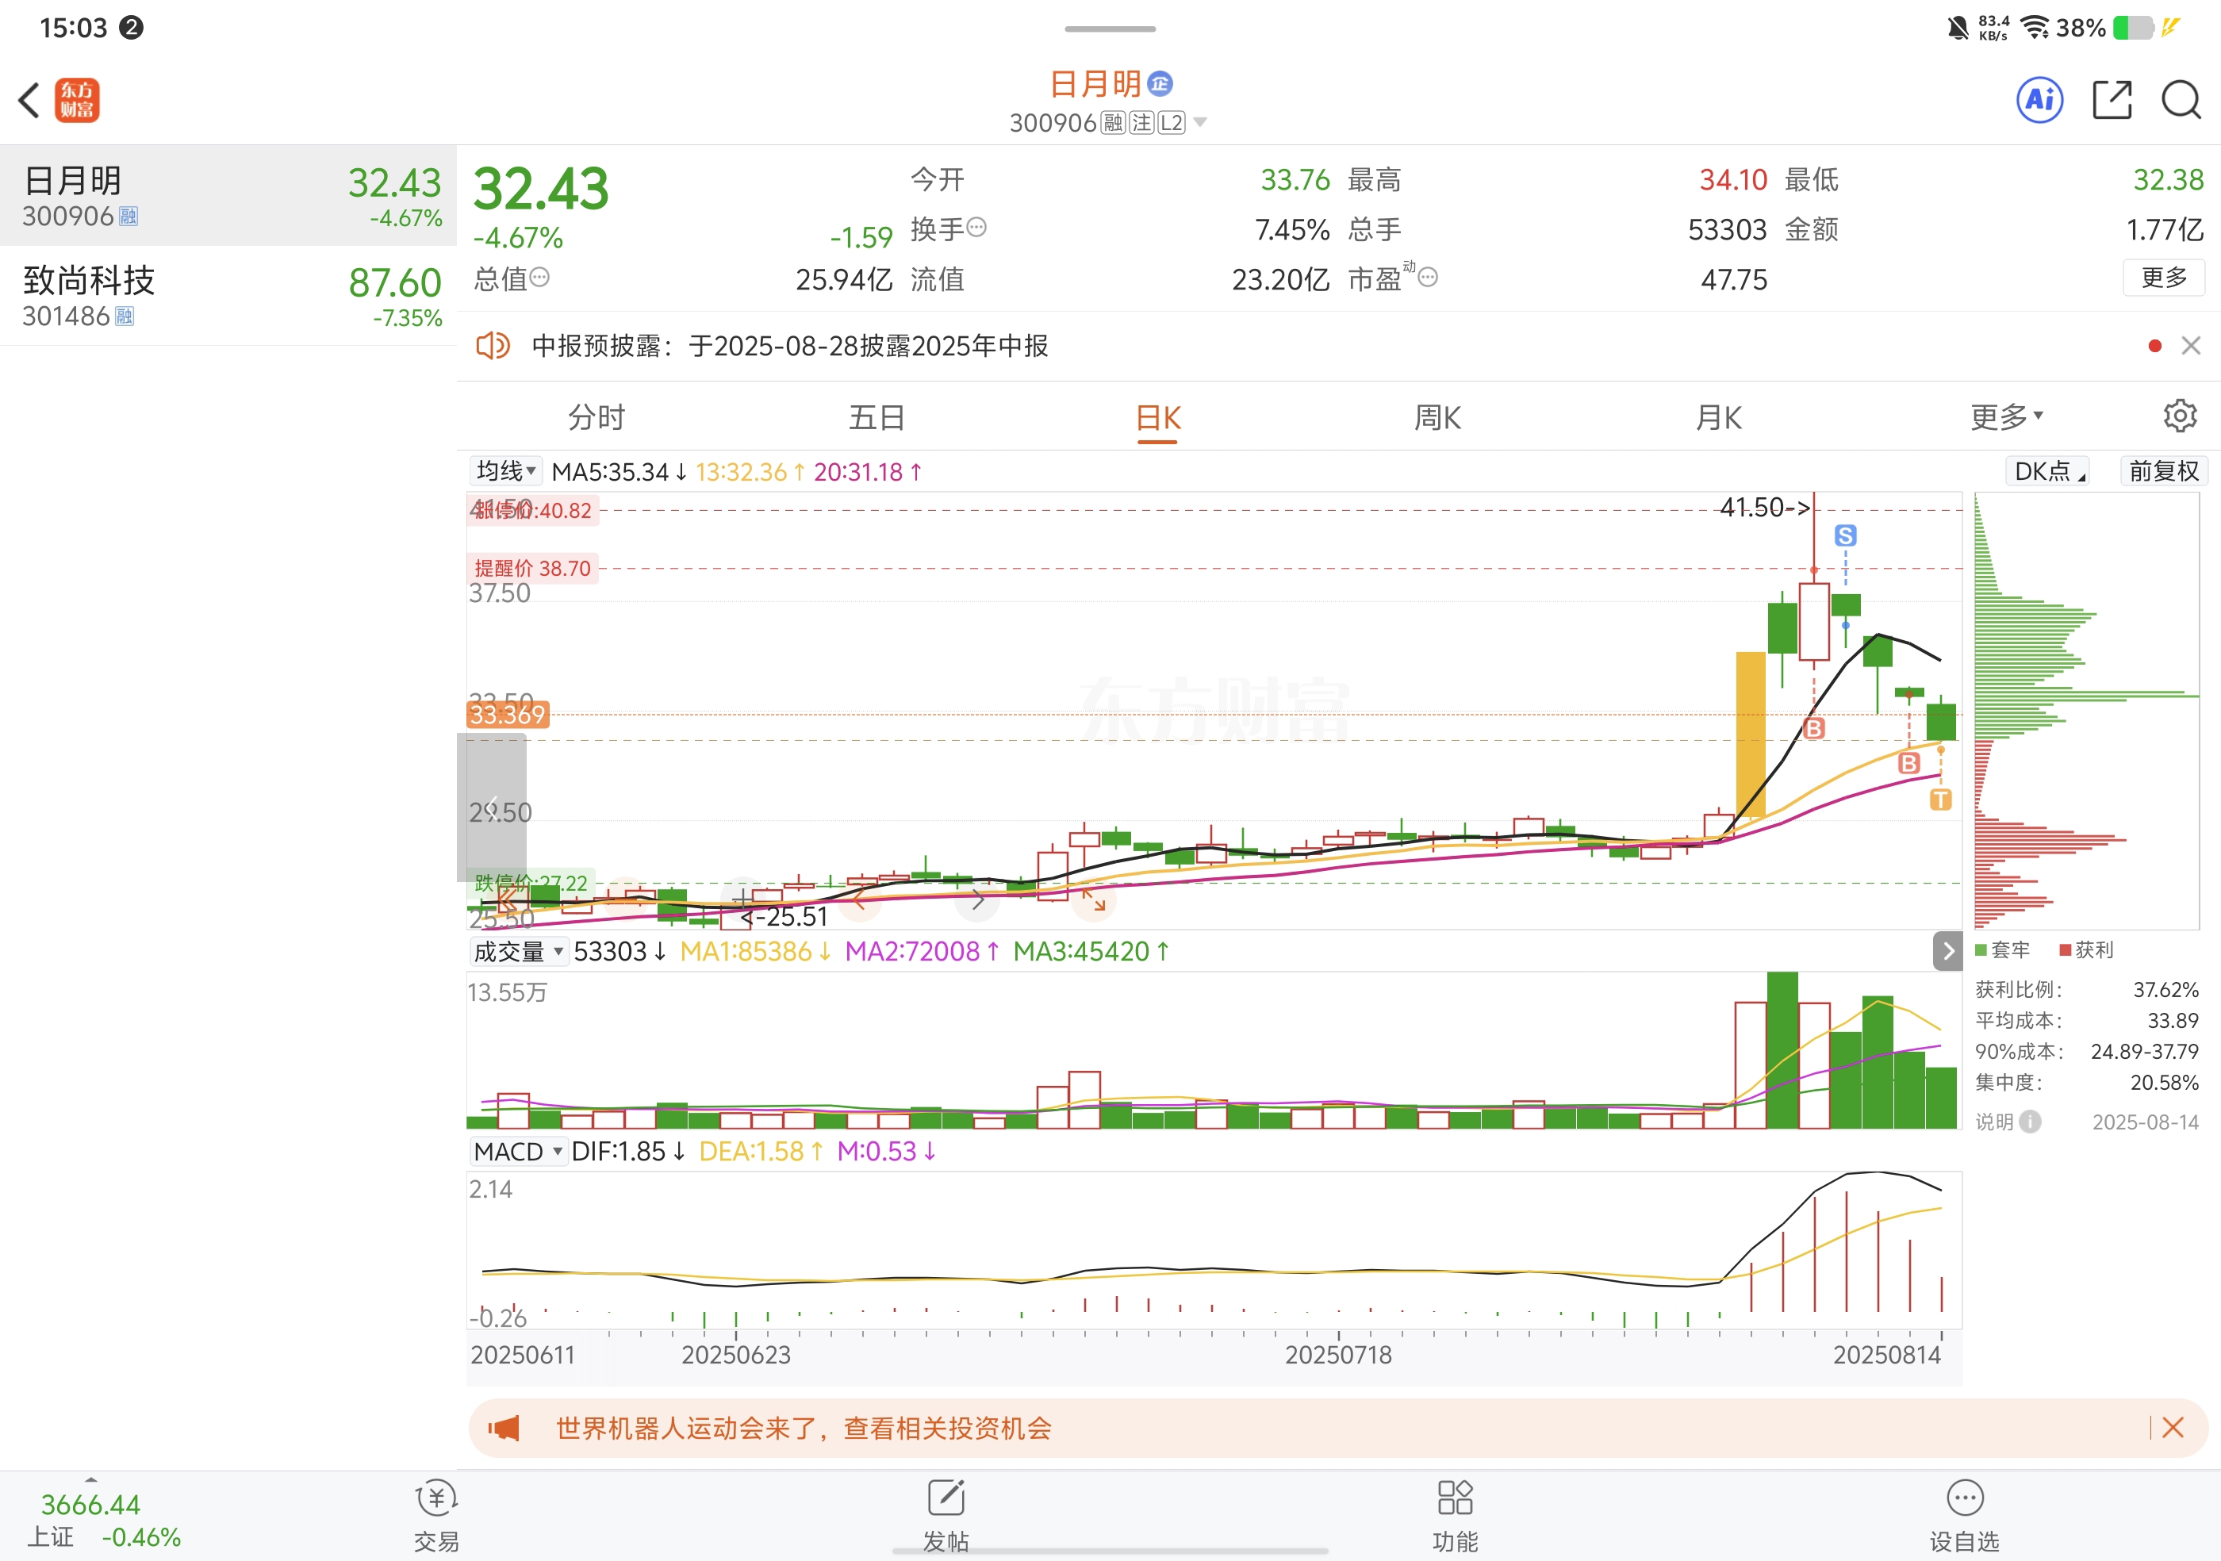Tap the L2 tag next to code
2221x1561 pixels.
pyautogui.click(x=1172, y=122)
